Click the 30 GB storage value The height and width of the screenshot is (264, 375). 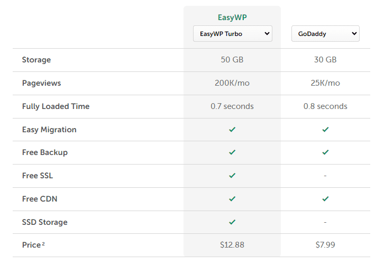tap(325, 60)
